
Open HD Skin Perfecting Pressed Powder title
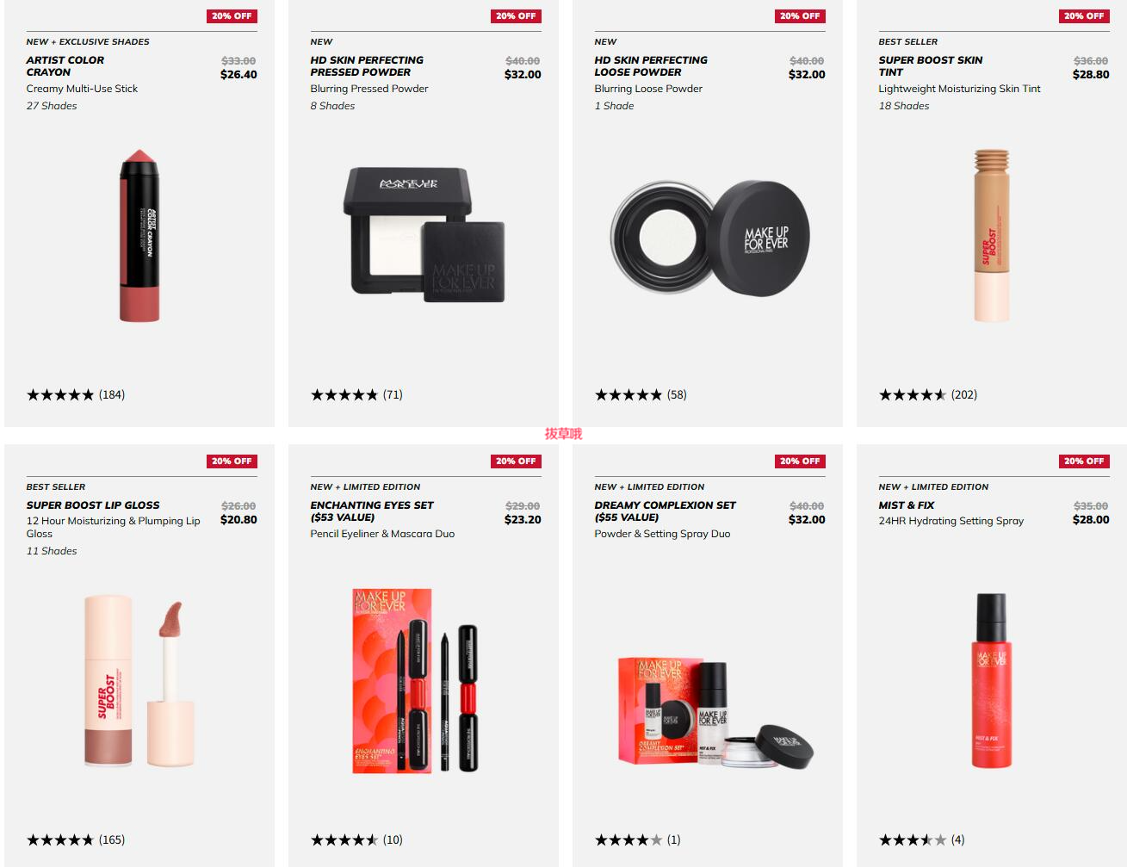[x=367, y=66]
